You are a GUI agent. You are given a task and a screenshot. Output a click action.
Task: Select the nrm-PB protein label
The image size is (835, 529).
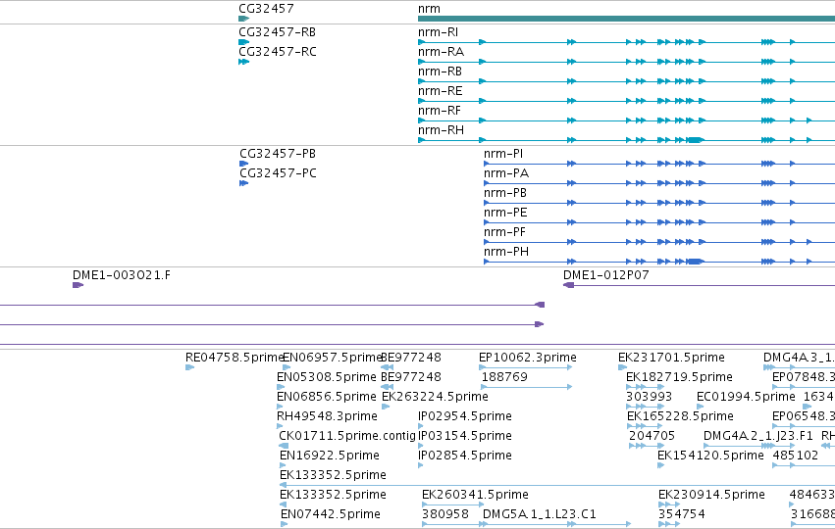[505, 193]
